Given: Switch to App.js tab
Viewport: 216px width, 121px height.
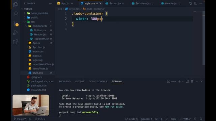Looking at the screenshot, I should [65, 3].
